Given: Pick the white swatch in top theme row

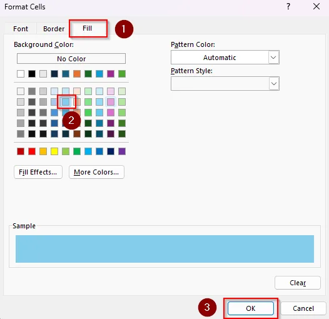Looking at the screenshot, I should pyautogui.click(x=21, y=74).
